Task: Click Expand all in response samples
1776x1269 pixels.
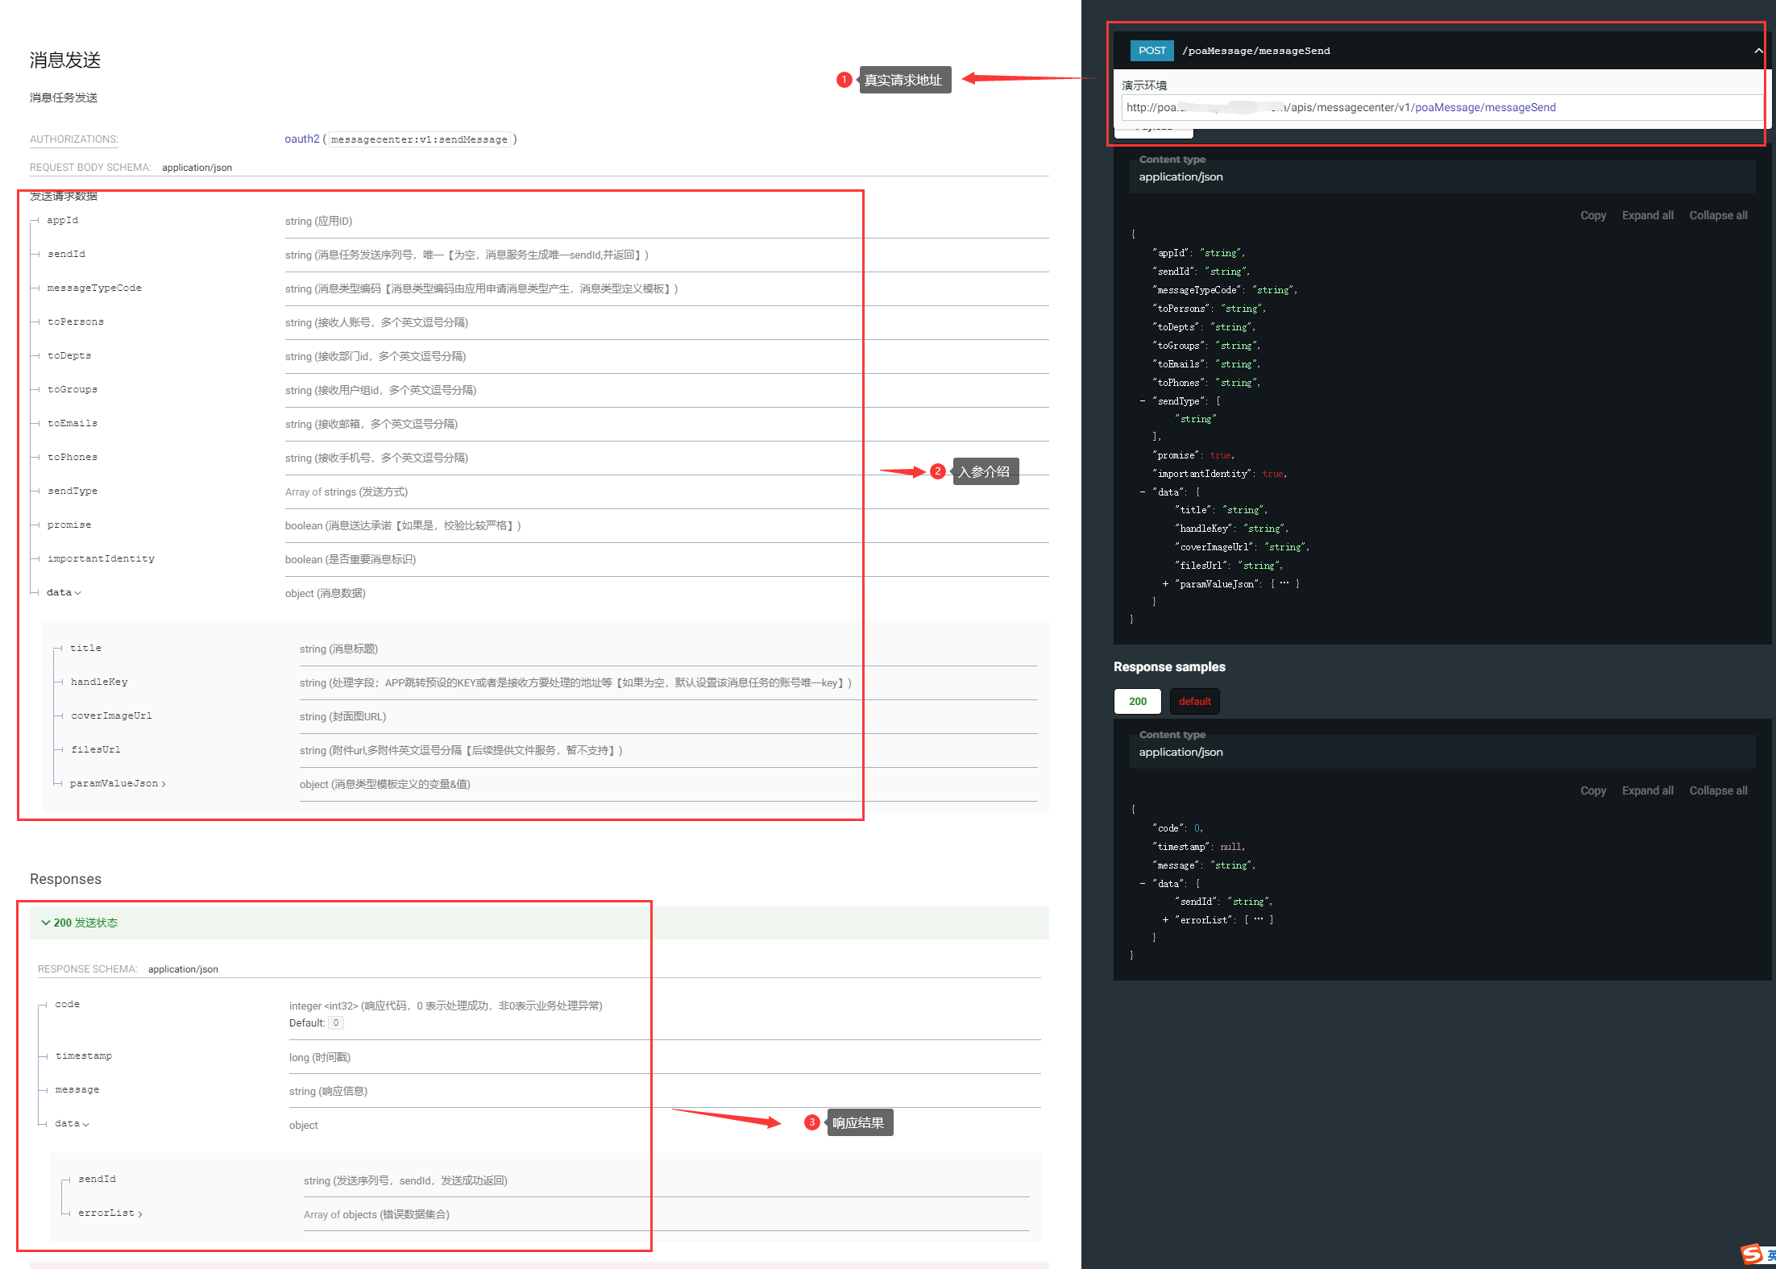Action: (1647, 791)
